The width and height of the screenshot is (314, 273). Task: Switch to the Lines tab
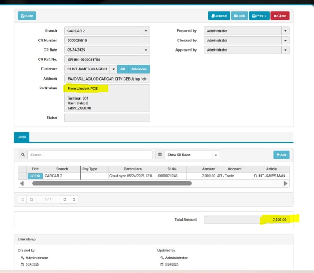click(x=22, y=137)
